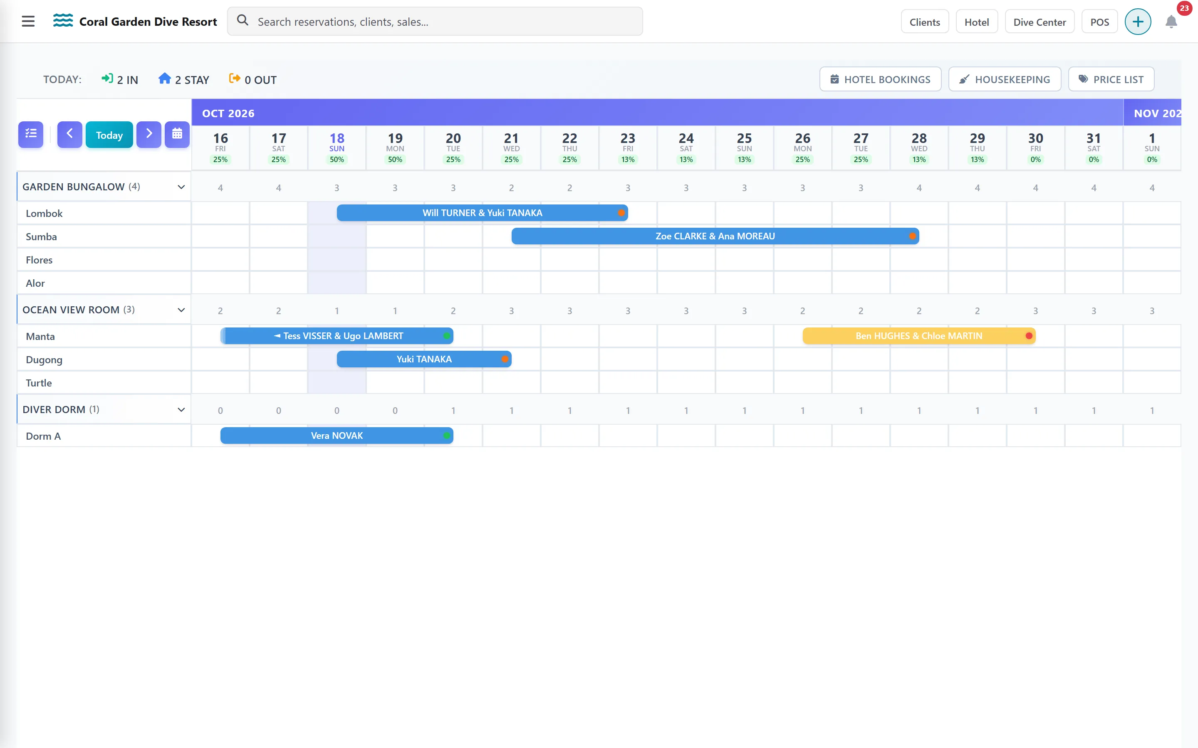Open the Housekeeping view

[x=1005, y=79]
